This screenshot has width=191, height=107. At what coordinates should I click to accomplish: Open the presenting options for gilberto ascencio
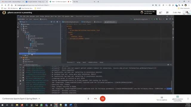[x=178, y=98]
